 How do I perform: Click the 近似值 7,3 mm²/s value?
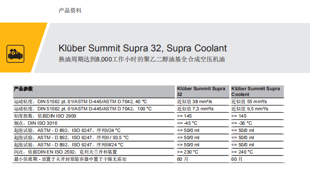coord(195,109)
